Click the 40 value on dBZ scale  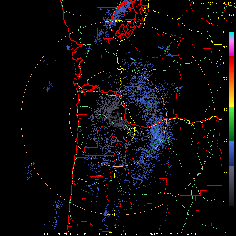(x=225, y=94)
